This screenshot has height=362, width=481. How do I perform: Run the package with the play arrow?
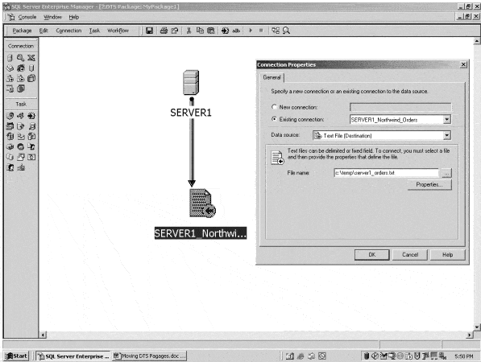tap(251, 31)
